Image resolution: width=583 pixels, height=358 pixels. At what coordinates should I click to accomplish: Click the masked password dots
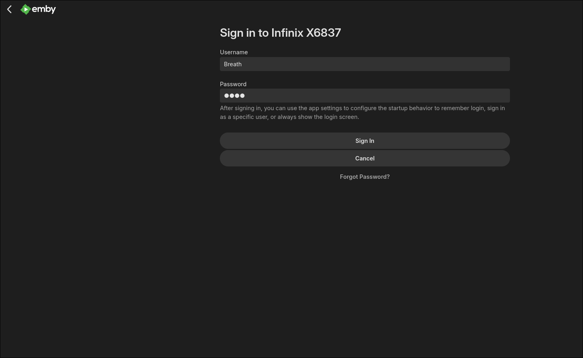234,95
